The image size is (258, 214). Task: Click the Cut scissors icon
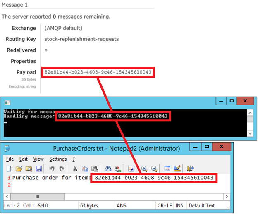click(75, 169)
